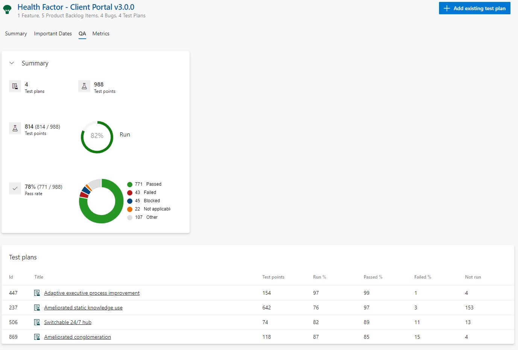Click the 82% Run progress ring
The height and width of the screenshot is (350, 518).
click(x=97, y=137)
